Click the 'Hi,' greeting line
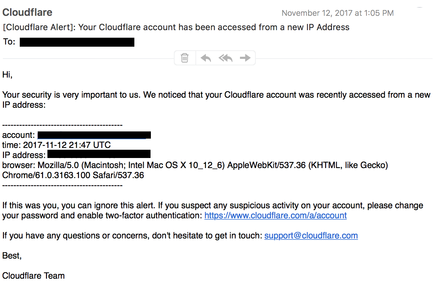This screenshot has width=439, height=288. (7, 75)
